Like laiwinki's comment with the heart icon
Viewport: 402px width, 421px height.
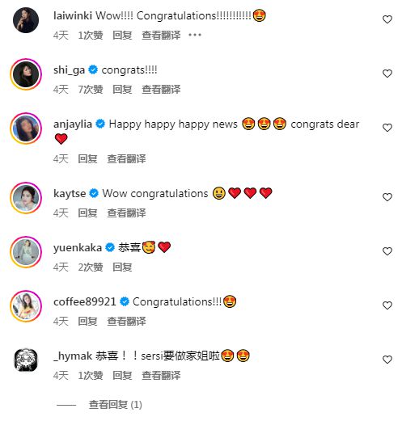387,19
